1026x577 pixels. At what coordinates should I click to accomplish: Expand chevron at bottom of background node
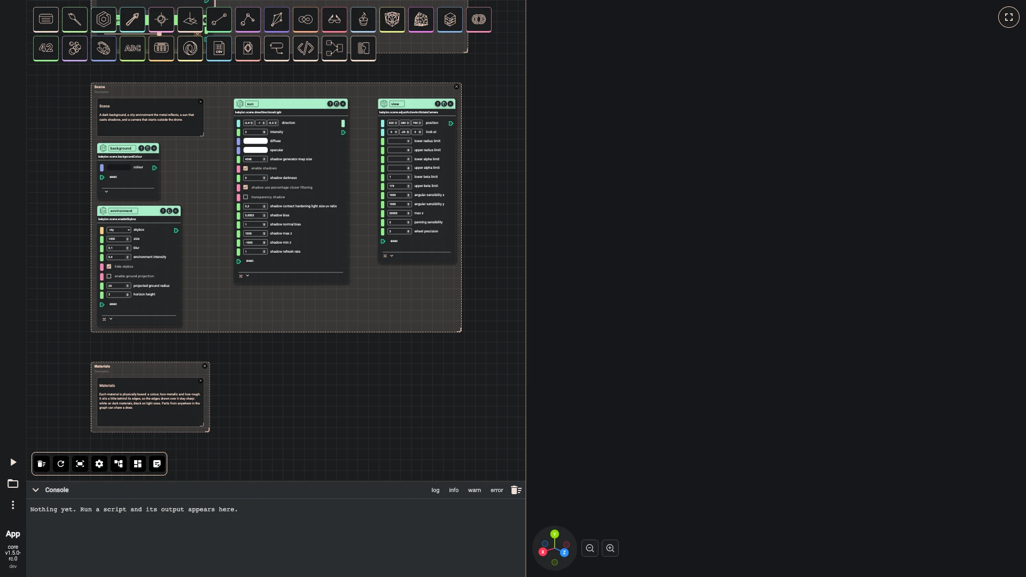coord(106,191)
